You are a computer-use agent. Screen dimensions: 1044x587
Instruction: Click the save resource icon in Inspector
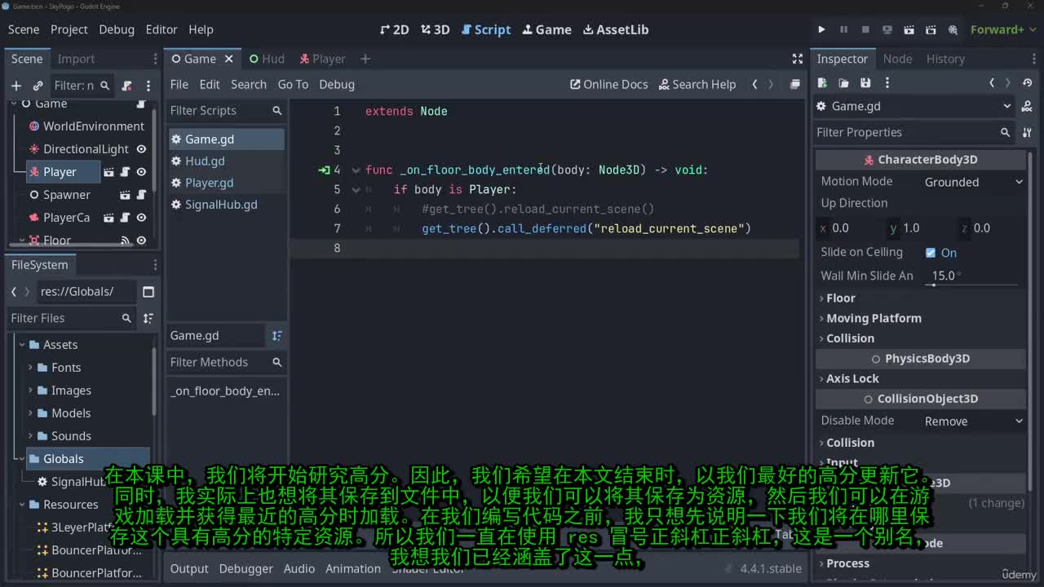865,83
